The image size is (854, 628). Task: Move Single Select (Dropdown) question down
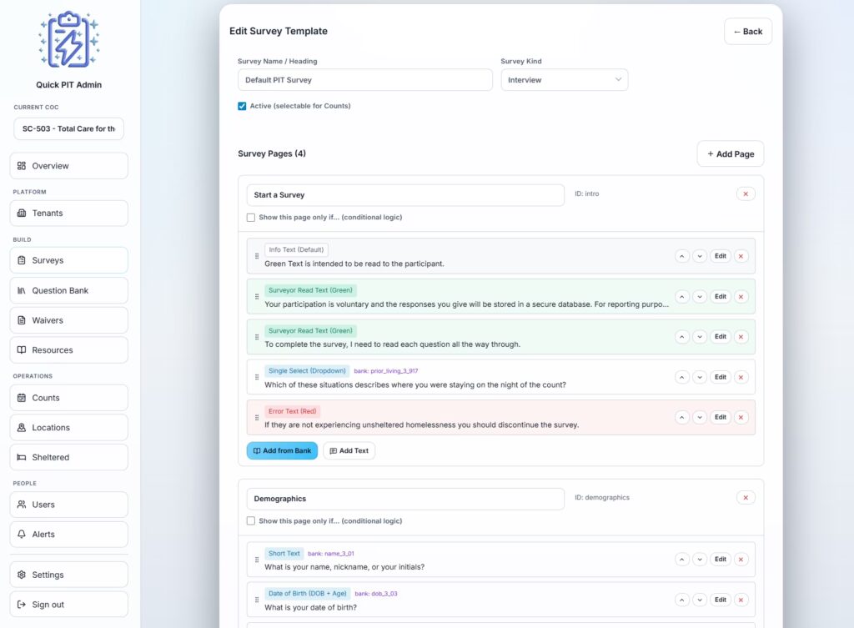pos(700,377)
